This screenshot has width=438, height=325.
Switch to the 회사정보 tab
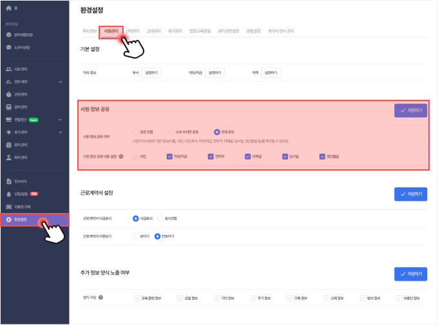[90, 31]
